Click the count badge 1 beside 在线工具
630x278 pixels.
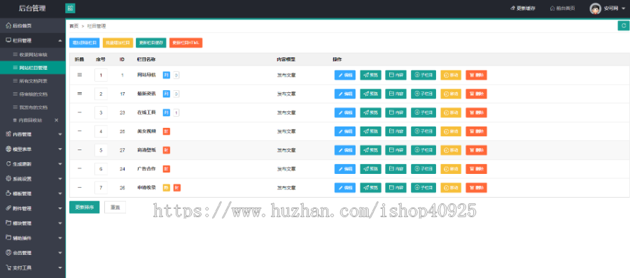176,112
